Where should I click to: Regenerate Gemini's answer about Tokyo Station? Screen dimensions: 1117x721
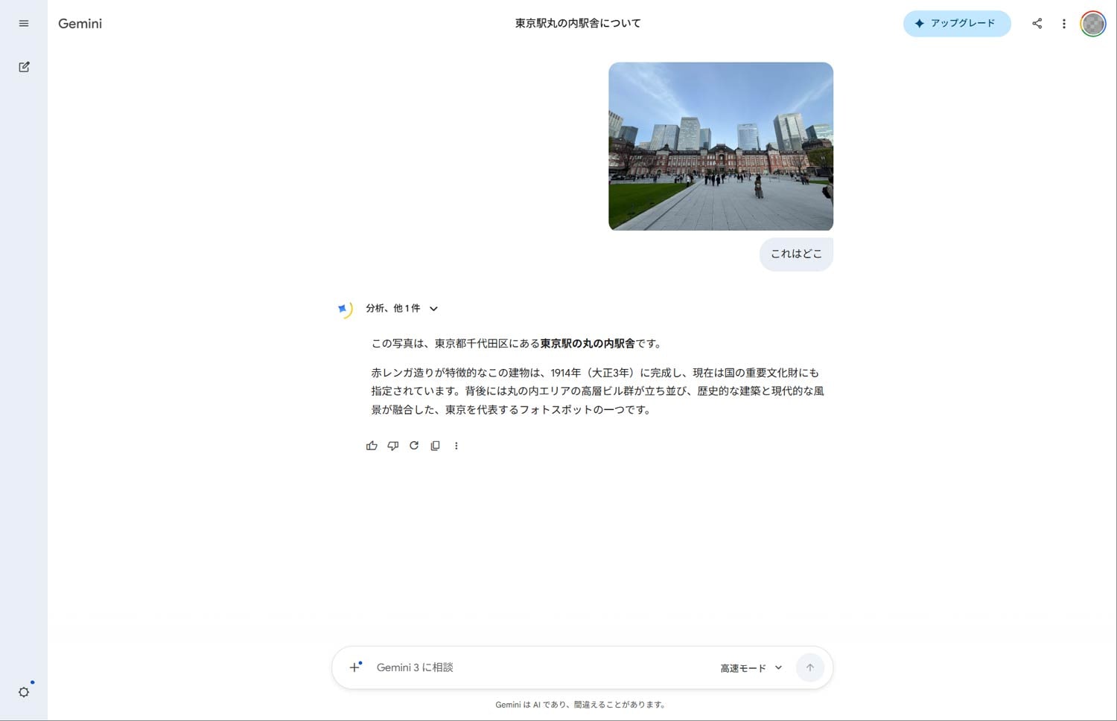(x=414, y=445)
